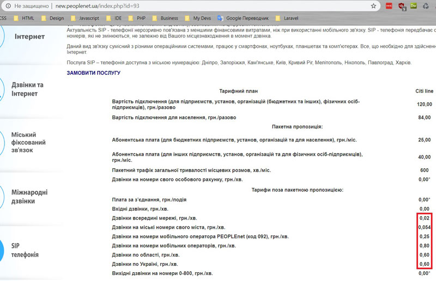Open the SIP телефонія sidebar section

pos(25,250)
